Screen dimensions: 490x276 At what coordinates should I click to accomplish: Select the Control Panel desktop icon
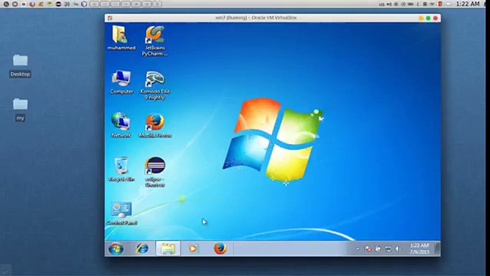tap(121, 213)
